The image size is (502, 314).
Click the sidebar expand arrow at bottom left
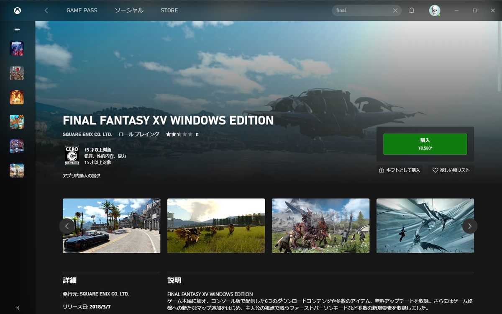click(17, 308)
